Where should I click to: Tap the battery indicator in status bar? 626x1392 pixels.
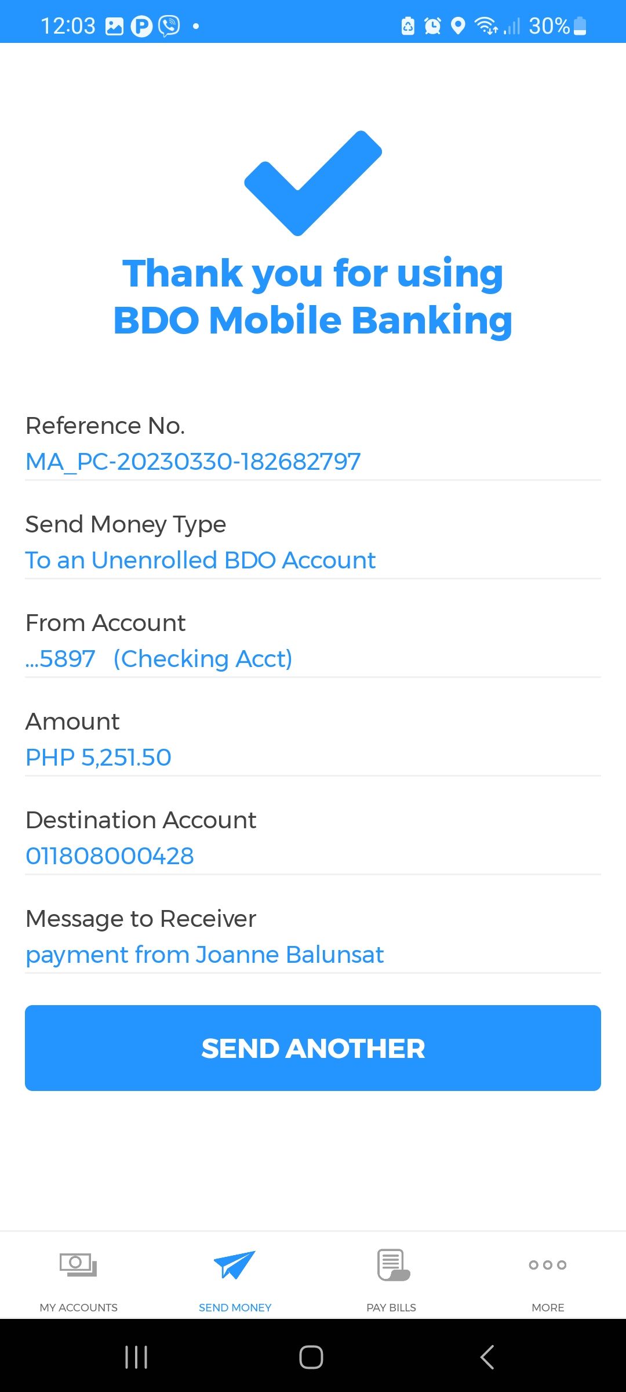point(580,26)
